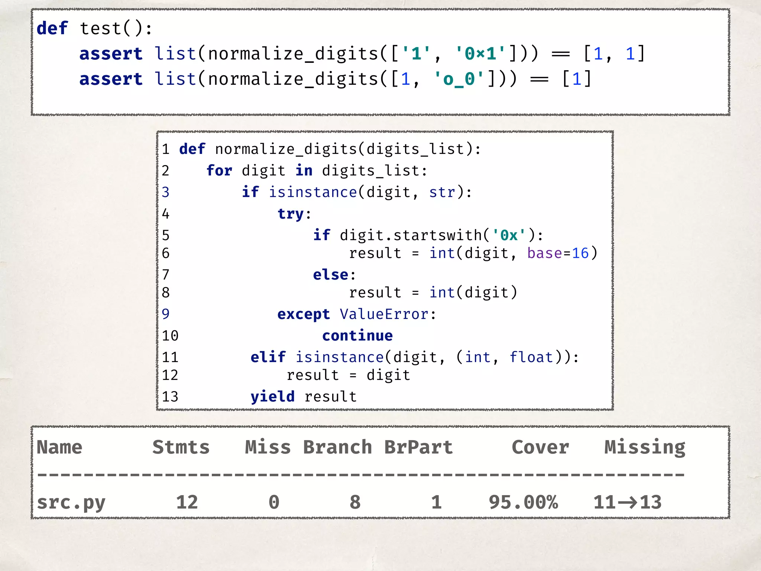Click the 'Cover' column header
Screen dimensions: 761x571
tap(540, 447)
